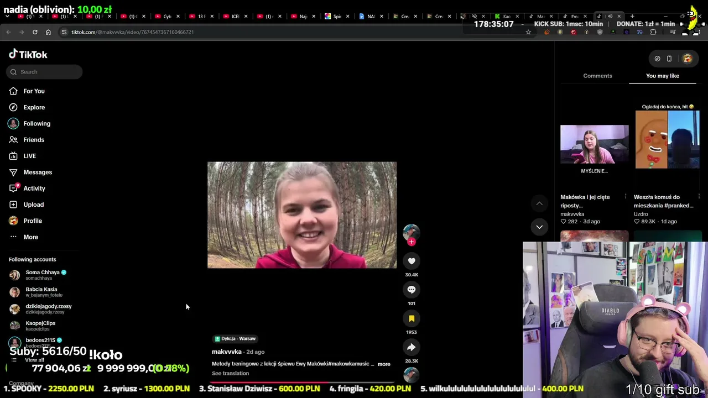The height and width of the screenshot is (398, 708).
Task: Click the phone app icon in top bar
Action: tap(669, 59)
